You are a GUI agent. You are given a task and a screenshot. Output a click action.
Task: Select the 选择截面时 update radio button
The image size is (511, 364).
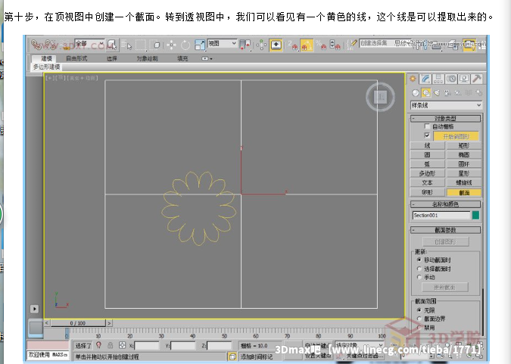coord(419,269)
